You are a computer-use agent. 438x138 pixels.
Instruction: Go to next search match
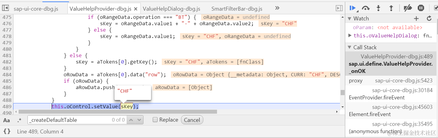139,120
